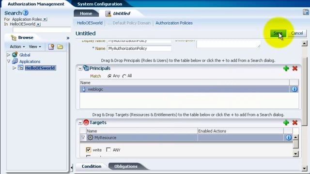The image size is (310, 174).
Task: Click the open folder icon in Browse toolbar
Action: pyautogui.click(x=60, y=47)
